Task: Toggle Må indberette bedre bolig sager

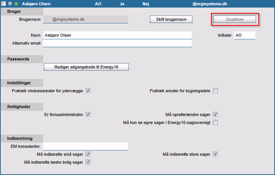Action: (x=88, y=162)
